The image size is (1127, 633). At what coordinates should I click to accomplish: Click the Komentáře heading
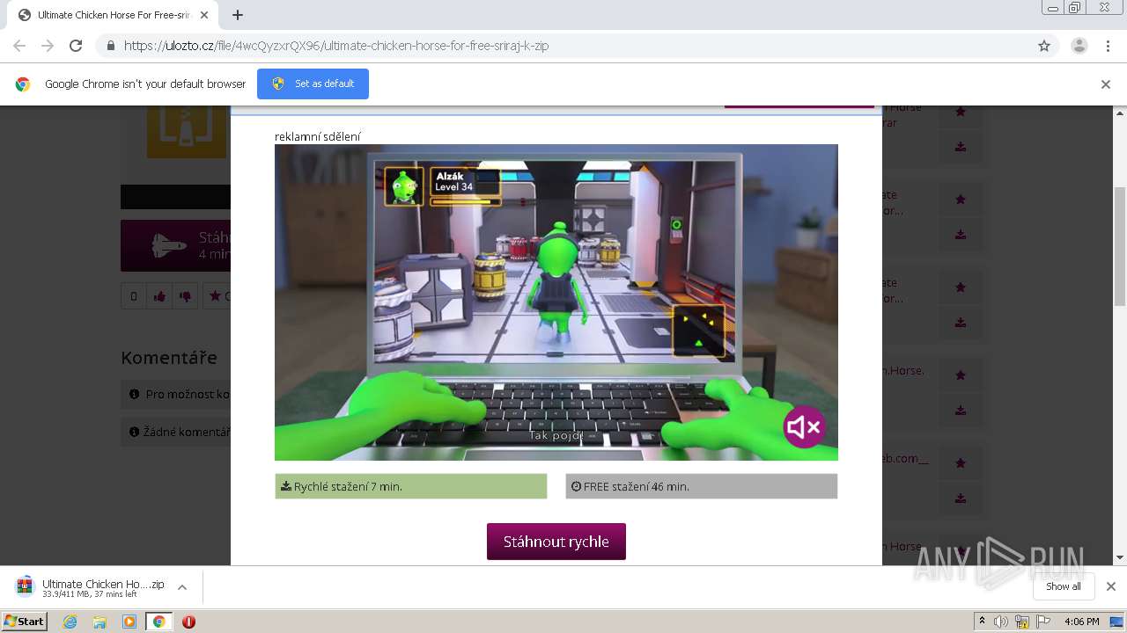(x=169, y=358)
